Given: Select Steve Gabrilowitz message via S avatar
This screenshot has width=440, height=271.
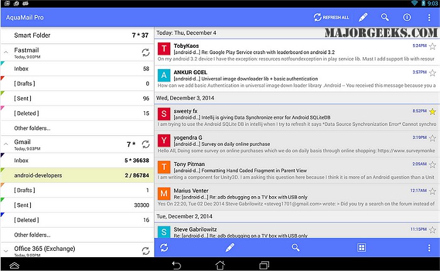Looking at the screenshot, I should (x=164, y=232).
